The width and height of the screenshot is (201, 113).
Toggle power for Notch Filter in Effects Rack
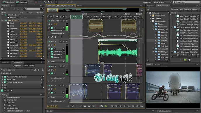coord(5,79)
